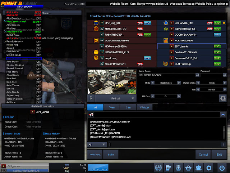
Task: Click the ESP HACK menu header
Action: tap(24, 12)
